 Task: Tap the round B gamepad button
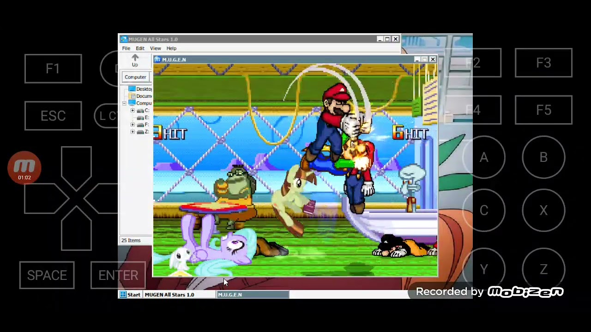tap(543, 158)
